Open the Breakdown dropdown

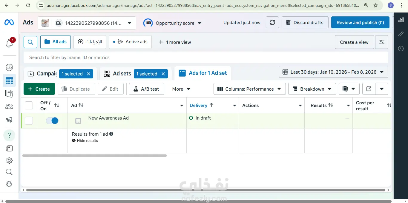(x=312, y=89)
